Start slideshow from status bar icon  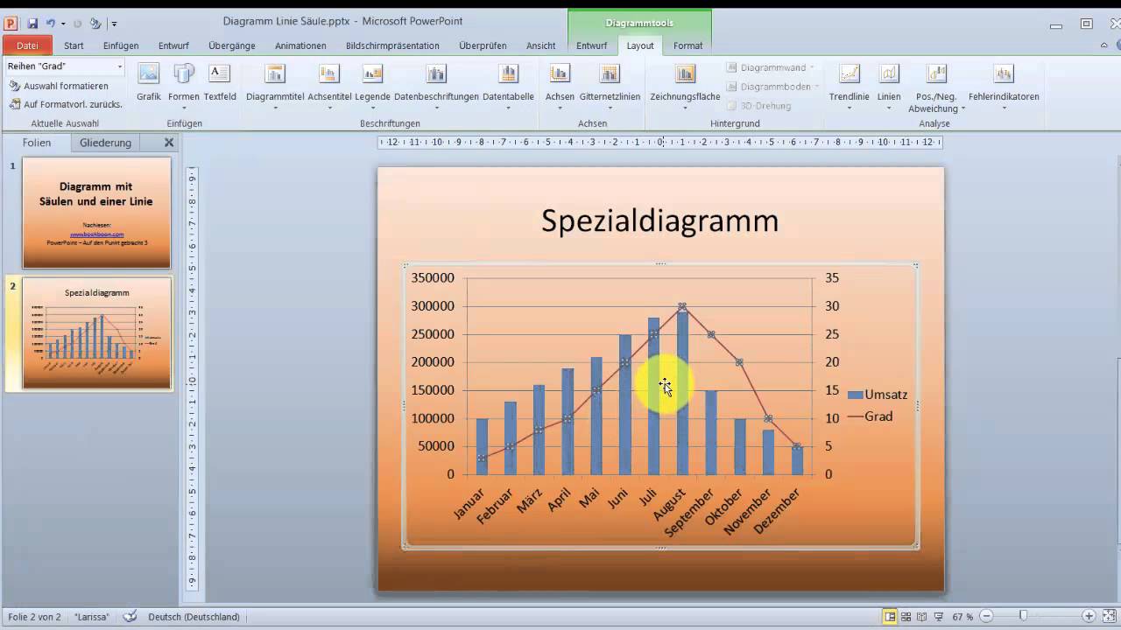pos(939,616)
